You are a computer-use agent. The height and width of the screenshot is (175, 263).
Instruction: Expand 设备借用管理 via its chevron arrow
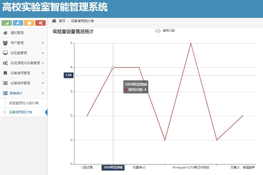pyautogui.click(x=43, y=73)
